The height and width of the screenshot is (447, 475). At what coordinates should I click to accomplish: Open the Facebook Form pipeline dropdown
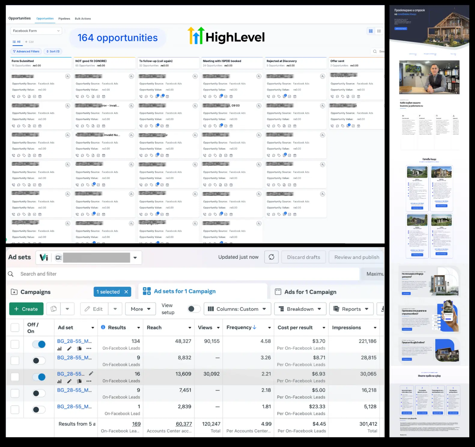point(36,31)
